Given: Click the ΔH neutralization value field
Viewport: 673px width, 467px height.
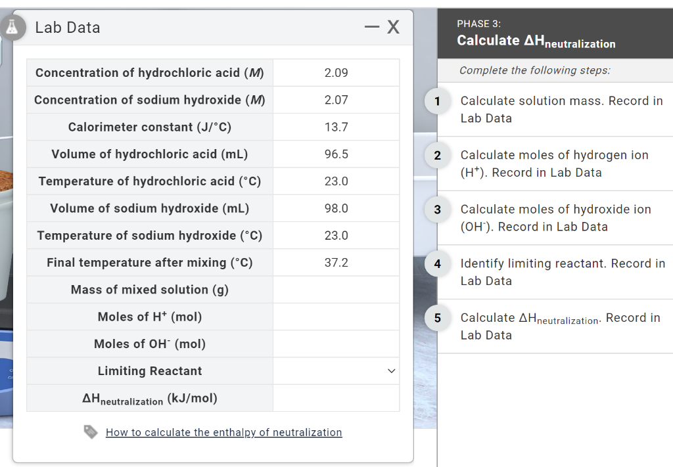Looking at the screenshot, I should click(335, 397).
